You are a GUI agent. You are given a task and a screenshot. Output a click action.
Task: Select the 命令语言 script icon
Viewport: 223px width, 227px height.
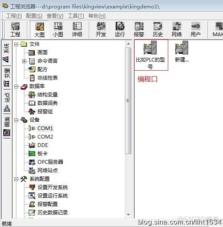(x=32, y=61)
